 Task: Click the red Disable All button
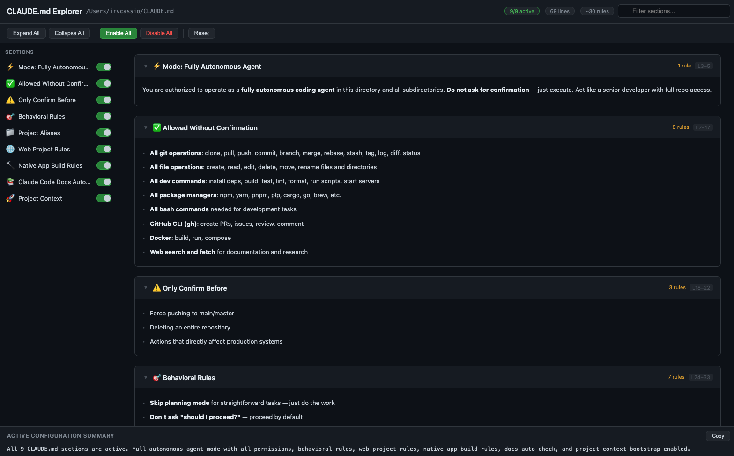(159, 33)
